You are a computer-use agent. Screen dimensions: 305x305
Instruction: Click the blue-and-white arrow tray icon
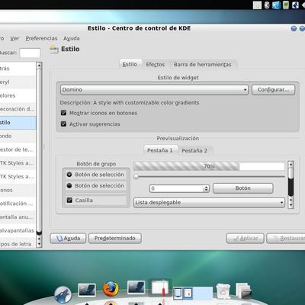pos(295,5)
